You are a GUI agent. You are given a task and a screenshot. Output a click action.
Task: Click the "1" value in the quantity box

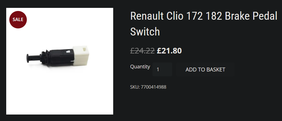[158, 69]
